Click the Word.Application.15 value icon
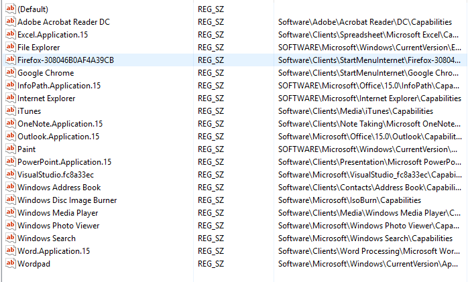 coord(10,251)
